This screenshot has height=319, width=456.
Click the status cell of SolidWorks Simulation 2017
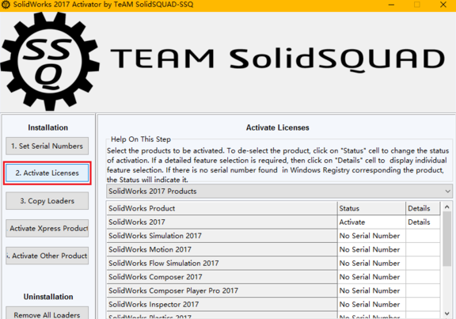coord(371,236)
